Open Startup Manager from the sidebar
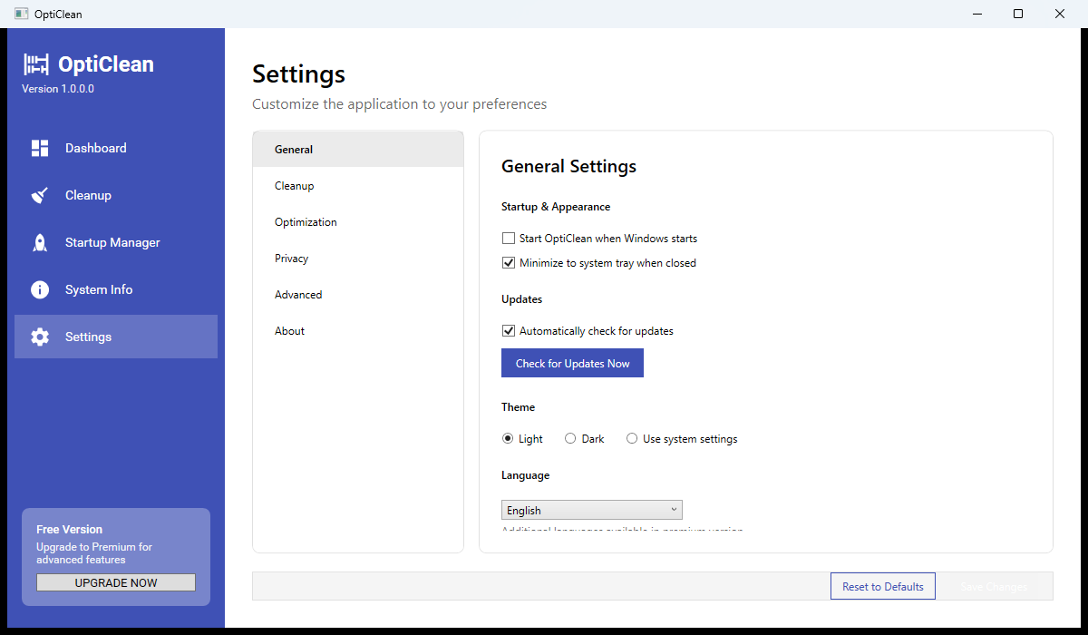 116,242
